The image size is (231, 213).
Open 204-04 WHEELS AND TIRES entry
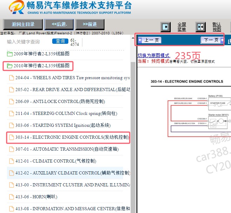coord(73,78)
